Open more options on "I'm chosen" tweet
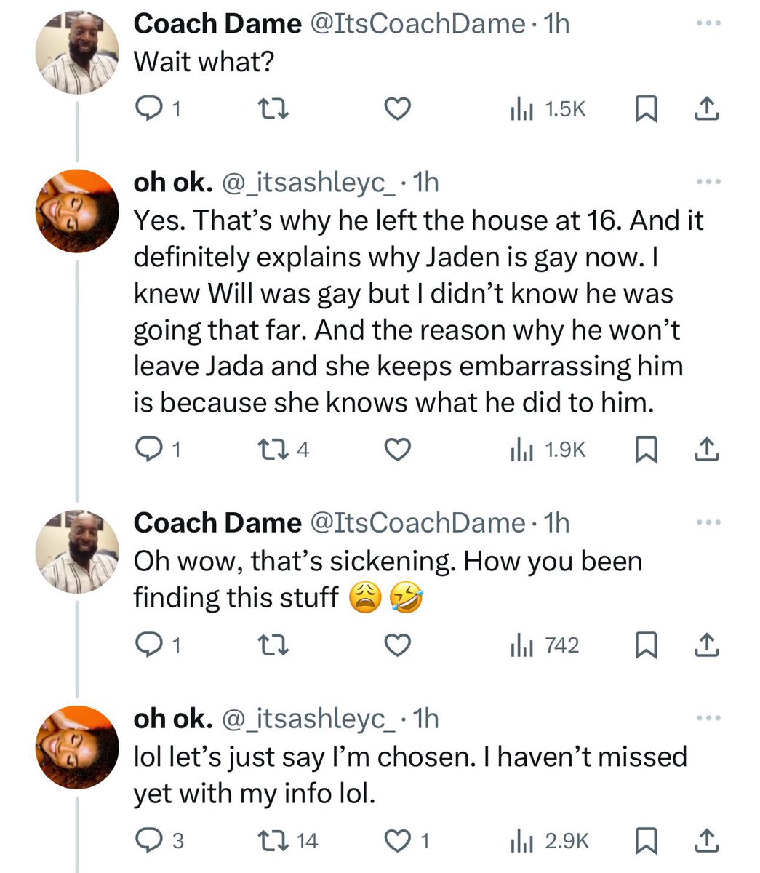Image resolution: width=760 pixels, height=873 pixels. (x=707, y=718)
